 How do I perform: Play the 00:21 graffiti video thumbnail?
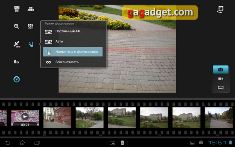coord(25,118)
